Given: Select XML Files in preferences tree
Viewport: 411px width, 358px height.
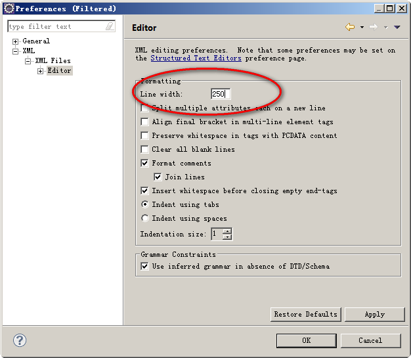Looking at the screenshot, I should tap(53, 61).
